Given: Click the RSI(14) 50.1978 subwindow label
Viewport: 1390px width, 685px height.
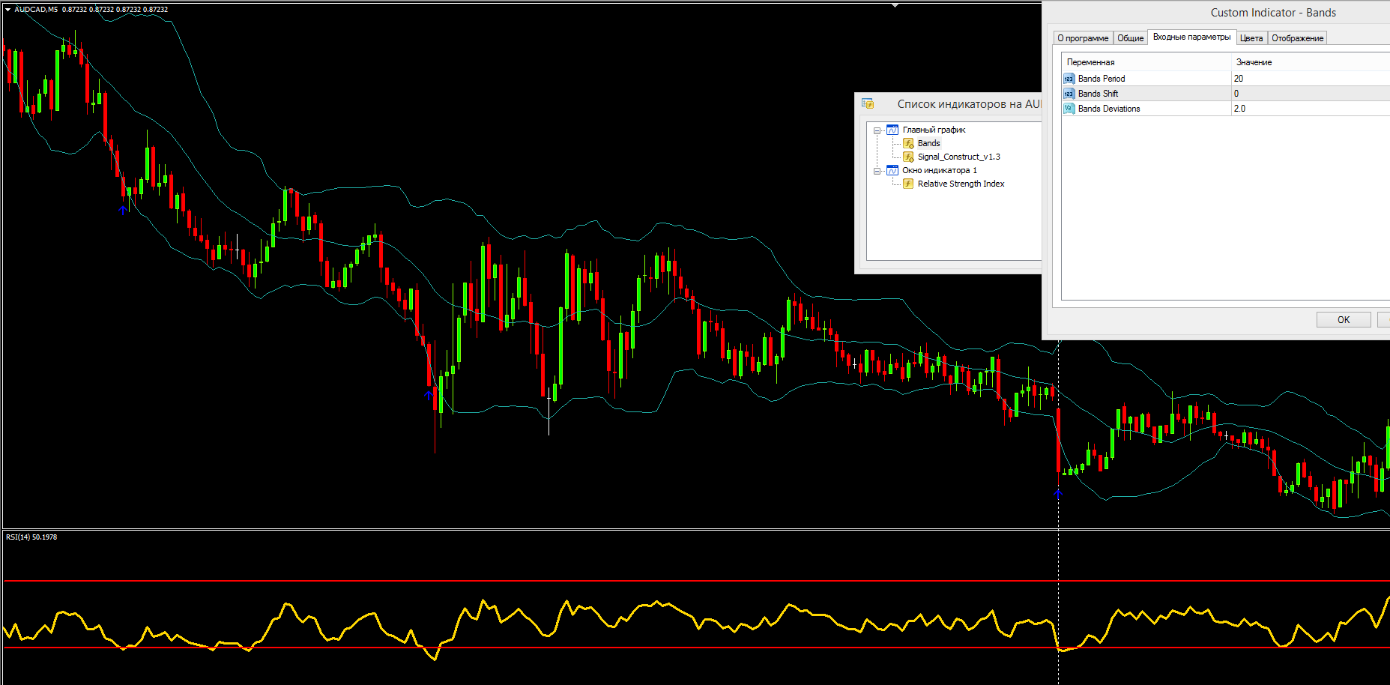Looking at the screenshot, I should point(31,537).
